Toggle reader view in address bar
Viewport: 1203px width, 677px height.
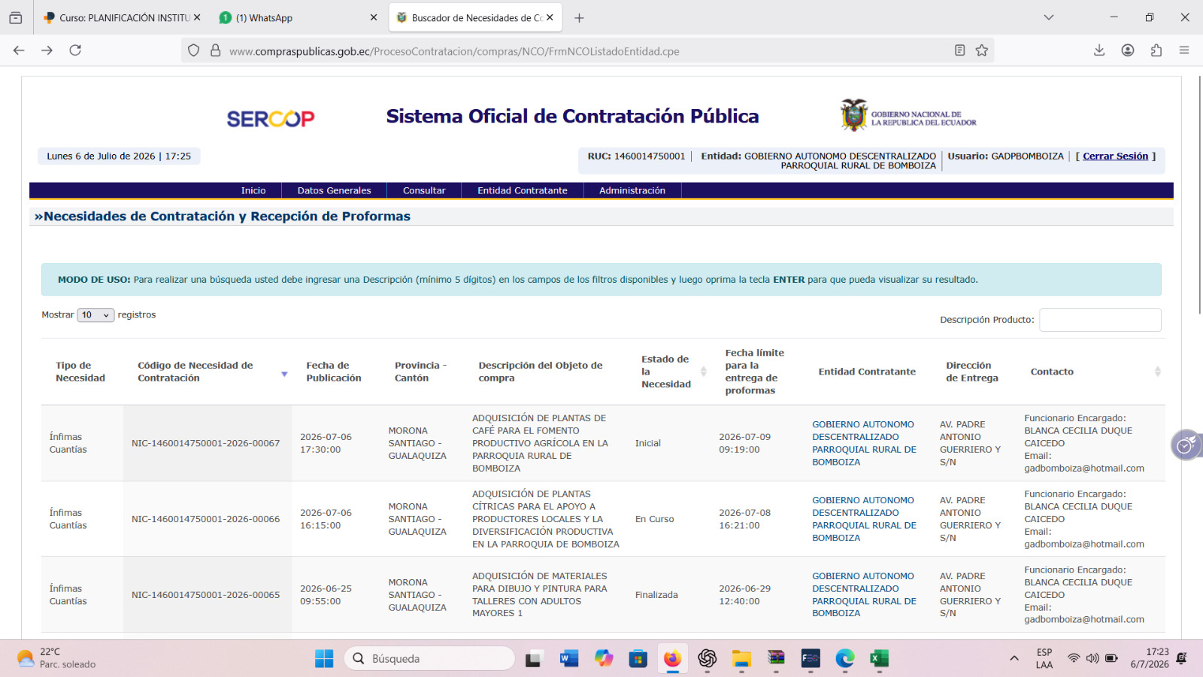click(959, 50)
